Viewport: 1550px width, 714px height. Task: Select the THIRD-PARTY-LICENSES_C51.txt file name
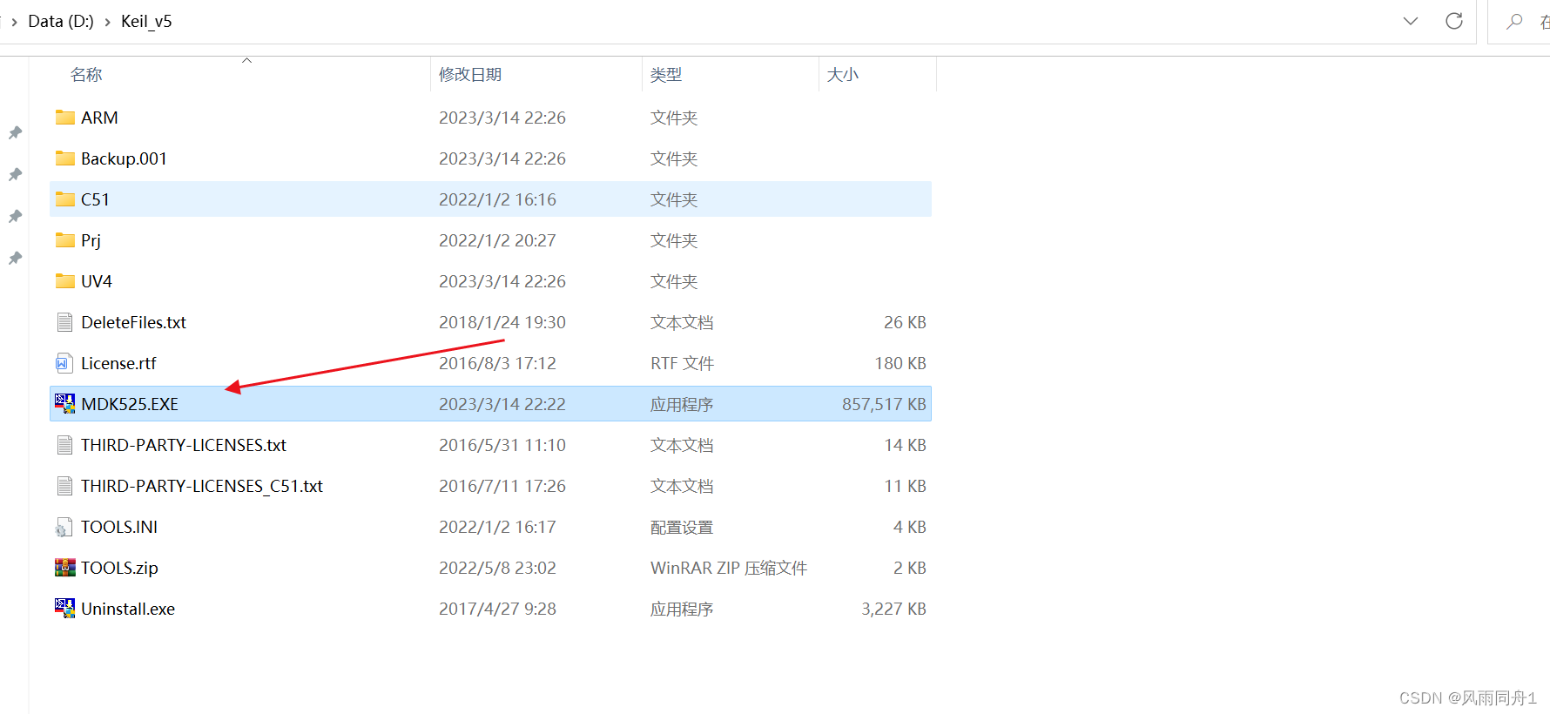click(x=202, y=486)
